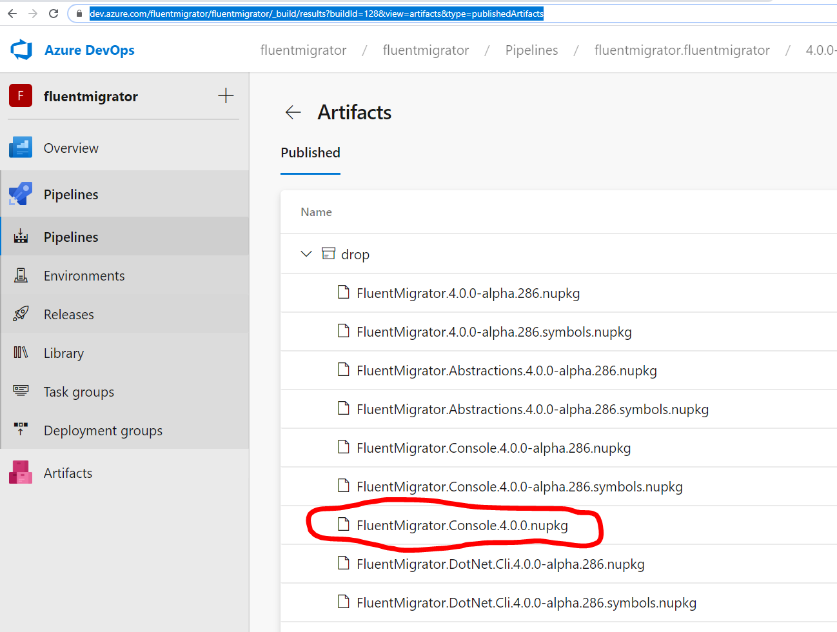Click the Releases rocket icon

click(21, 314)
